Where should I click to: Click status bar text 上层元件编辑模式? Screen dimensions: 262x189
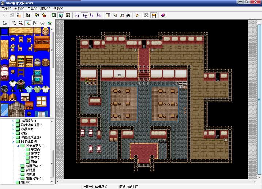pyautogui.click(x=95, y=187)
